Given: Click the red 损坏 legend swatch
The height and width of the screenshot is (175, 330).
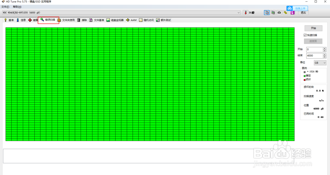Looking at the screenshot, I should click(x=305, y=80).
